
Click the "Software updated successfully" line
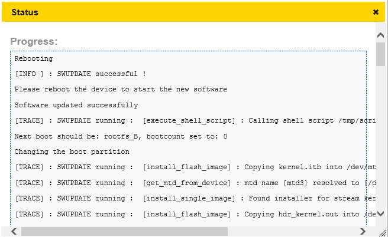point(76,105)
